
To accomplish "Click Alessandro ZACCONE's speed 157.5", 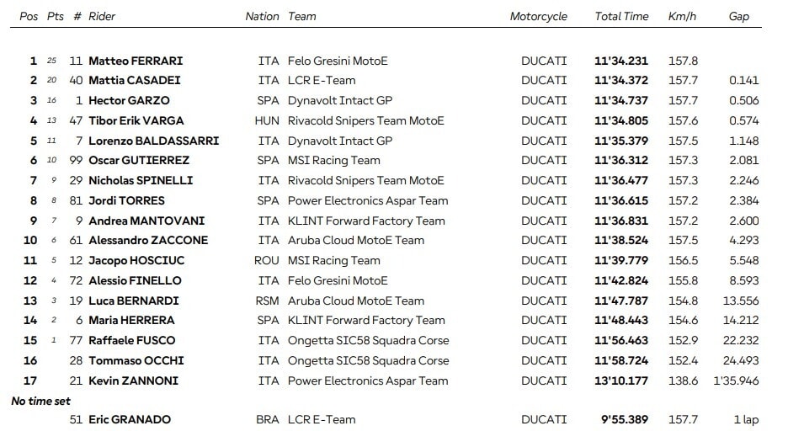I will (683, 240).
